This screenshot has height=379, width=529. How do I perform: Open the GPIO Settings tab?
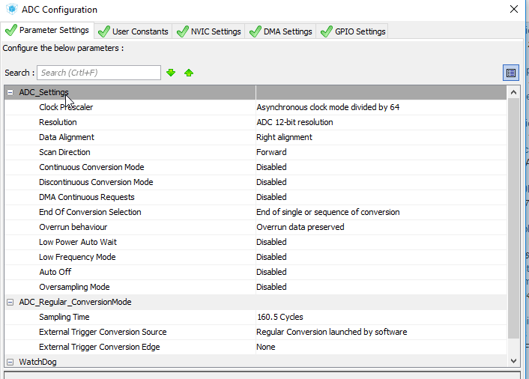click(353, 31)
